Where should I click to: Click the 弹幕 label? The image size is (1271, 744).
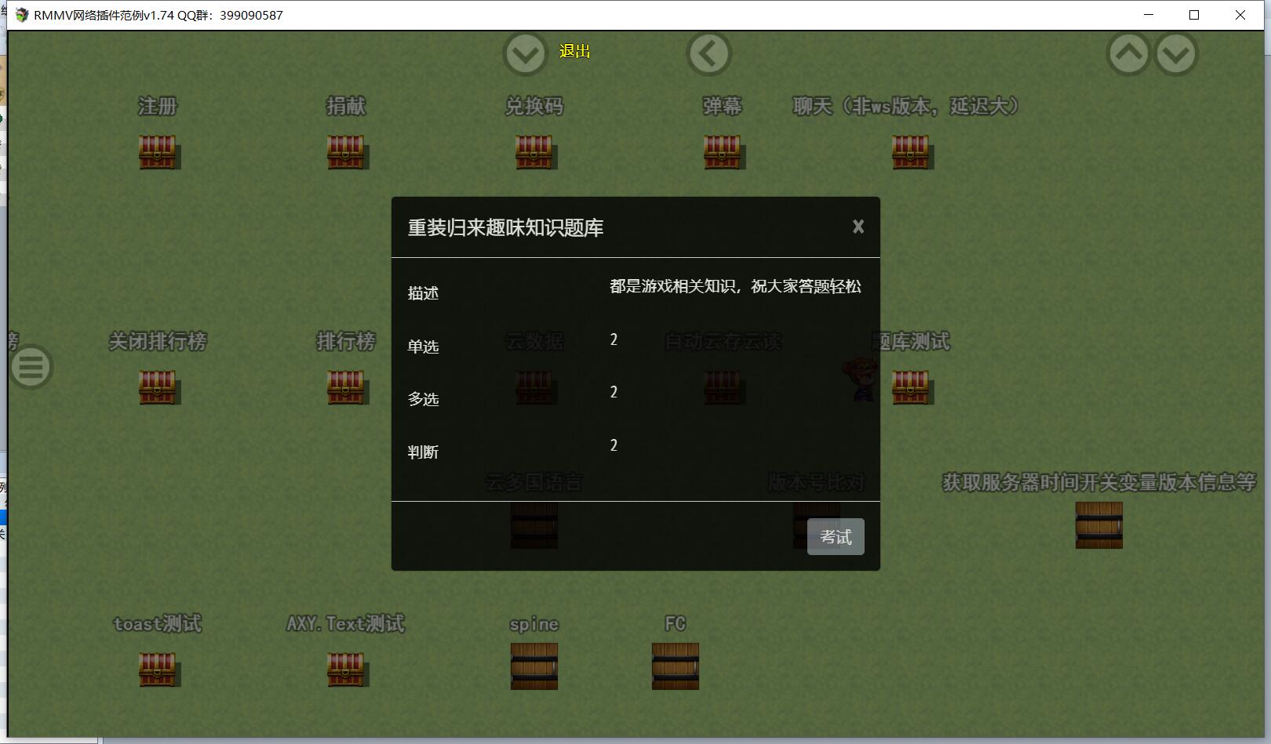[723, 106]
